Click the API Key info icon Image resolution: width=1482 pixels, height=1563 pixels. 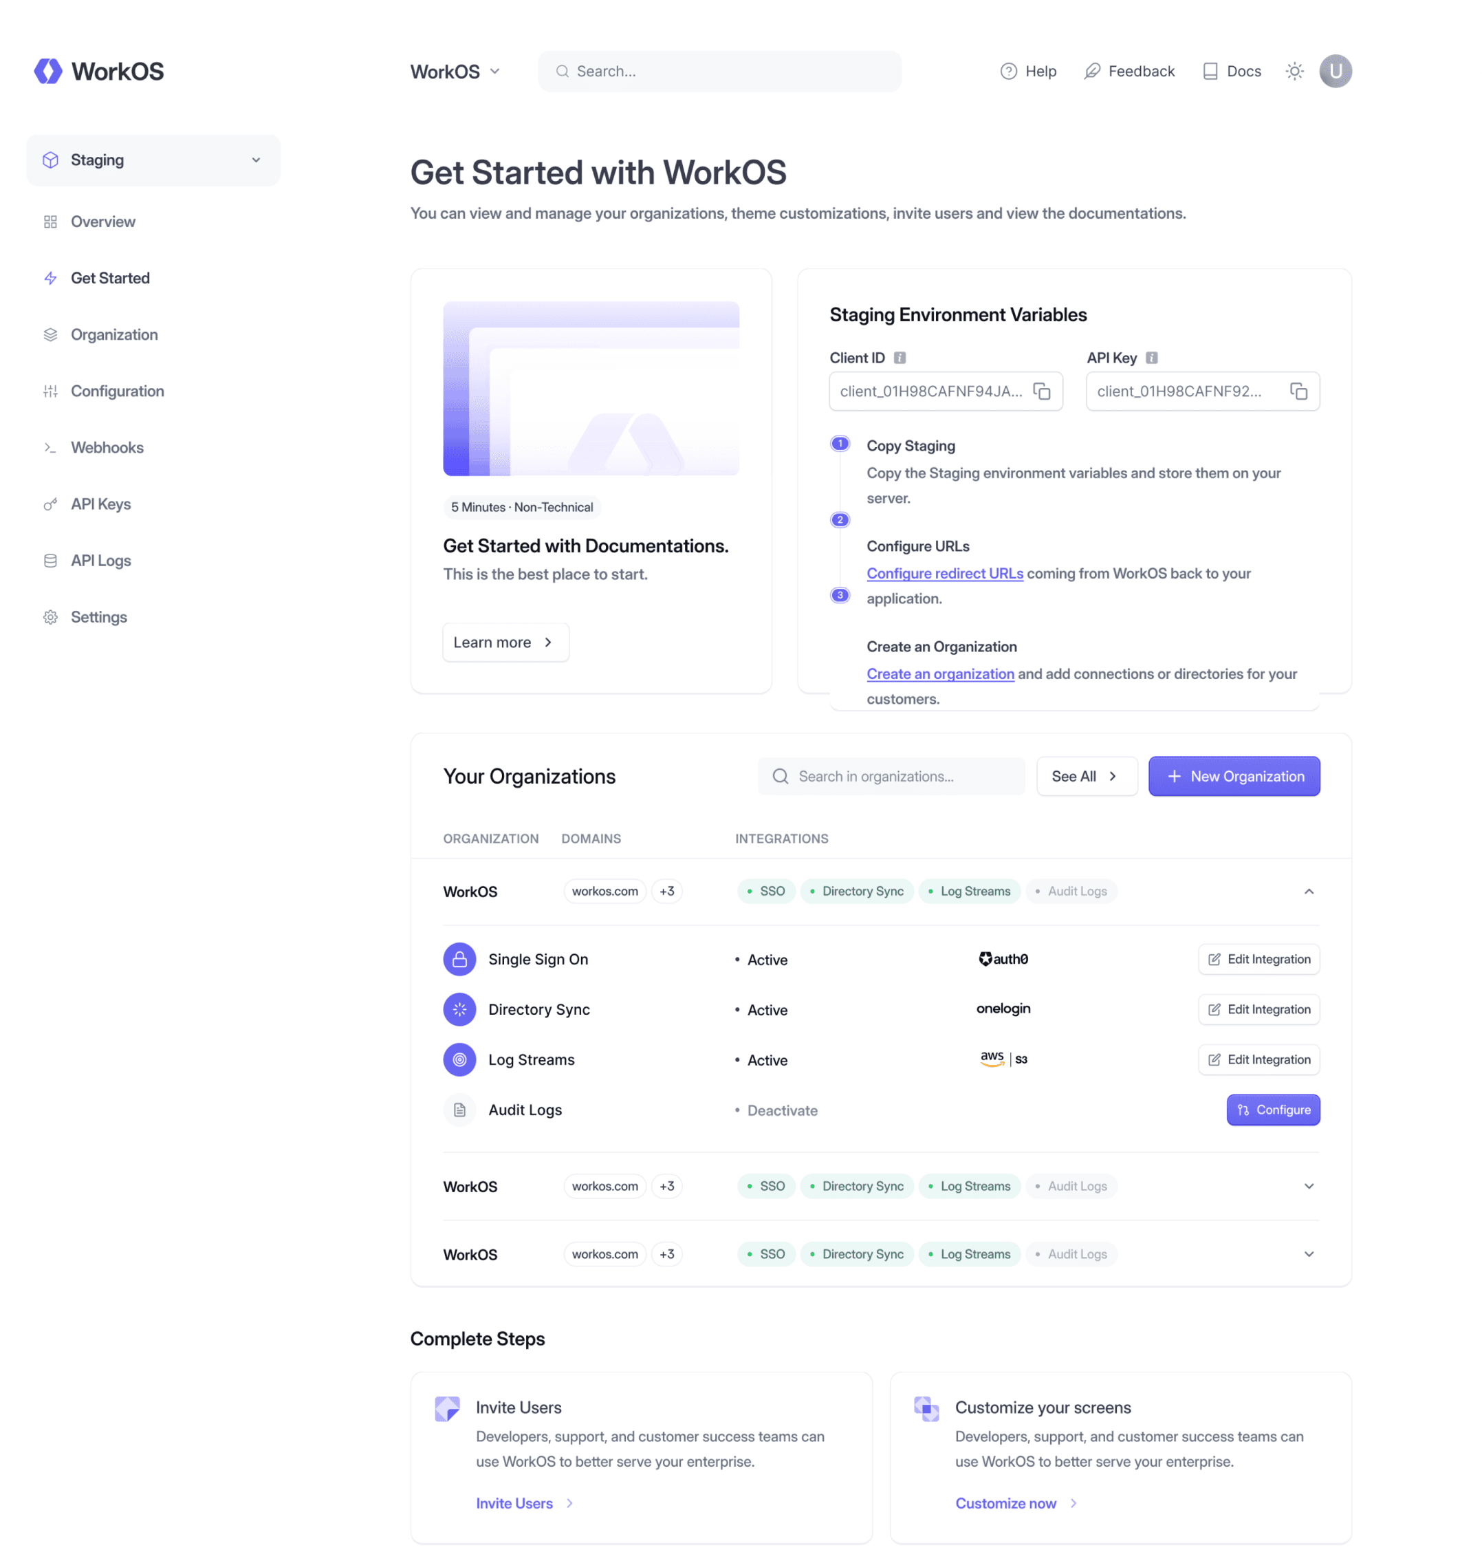pyautogui.click(x=1152, y=358)
